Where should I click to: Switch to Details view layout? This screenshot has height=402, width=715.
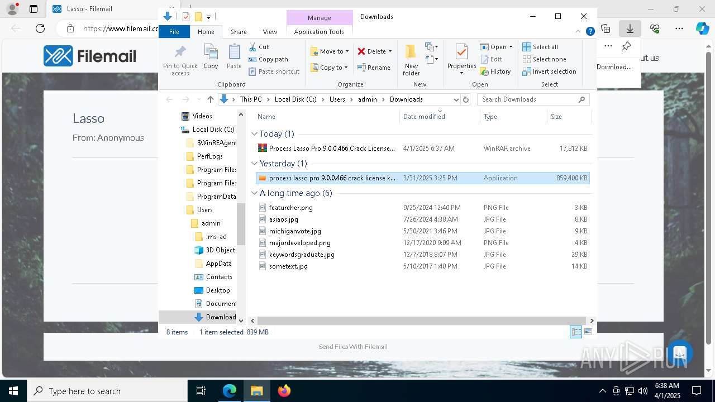point(576,332)
